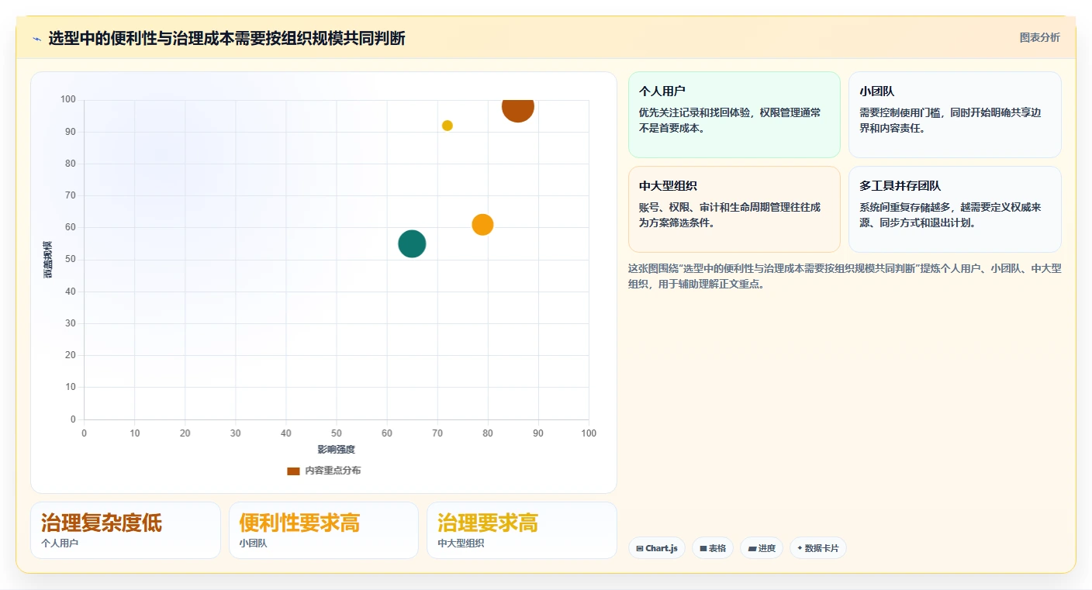The width and height of the screenshot is (1092, 590).
Task: Click the 便利性要求高 stat card
Action: pos(323,530)
